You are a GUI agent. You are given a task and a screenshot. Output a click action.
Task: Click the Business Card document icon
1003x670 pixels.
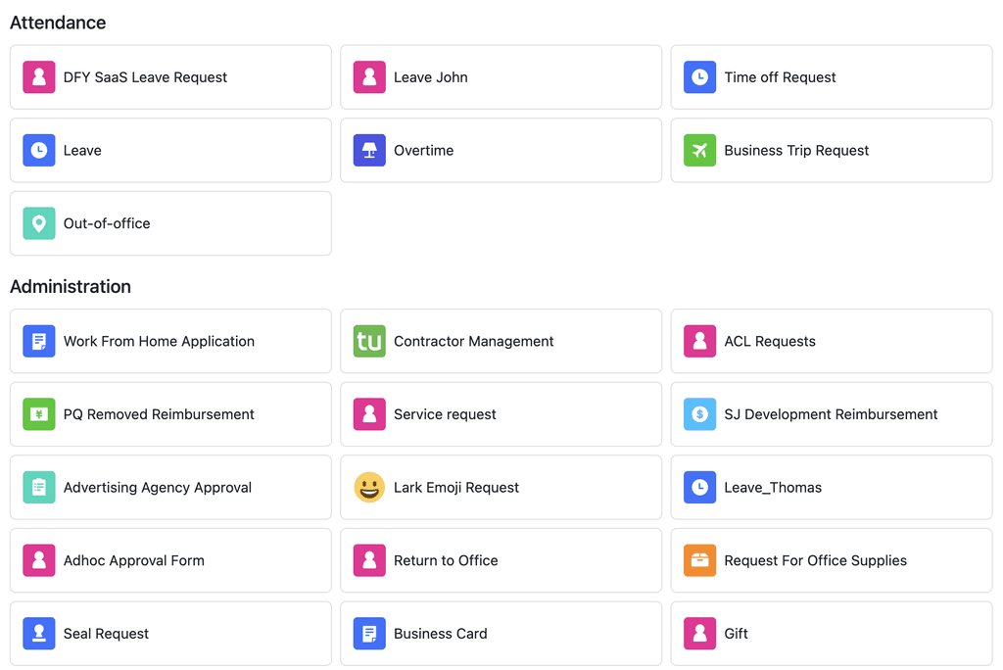(x=369, y=634)
